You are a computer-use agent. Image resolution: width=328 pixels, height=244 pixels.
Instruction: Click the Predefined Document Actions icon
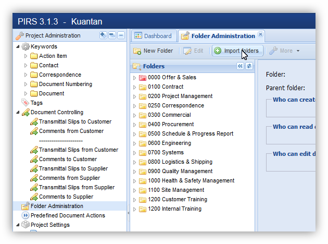coord(26,215)
